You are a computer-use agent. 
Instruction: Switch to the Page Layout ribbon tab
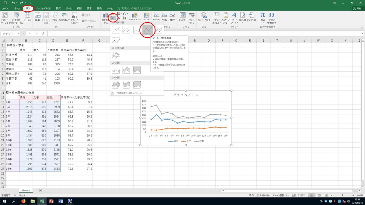(x=43, y=9)
